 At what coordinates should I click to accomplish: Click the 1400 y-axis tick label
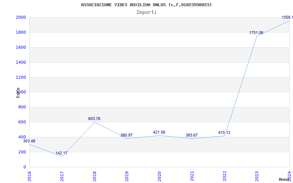tap(21, 62)
